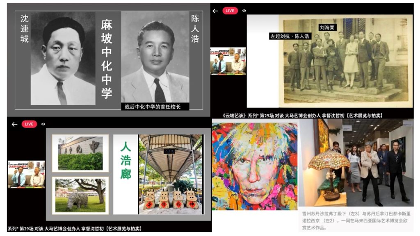Click the portrait photo of 陈人浩
Screen dimensions: 420x236
click(155, 57)
